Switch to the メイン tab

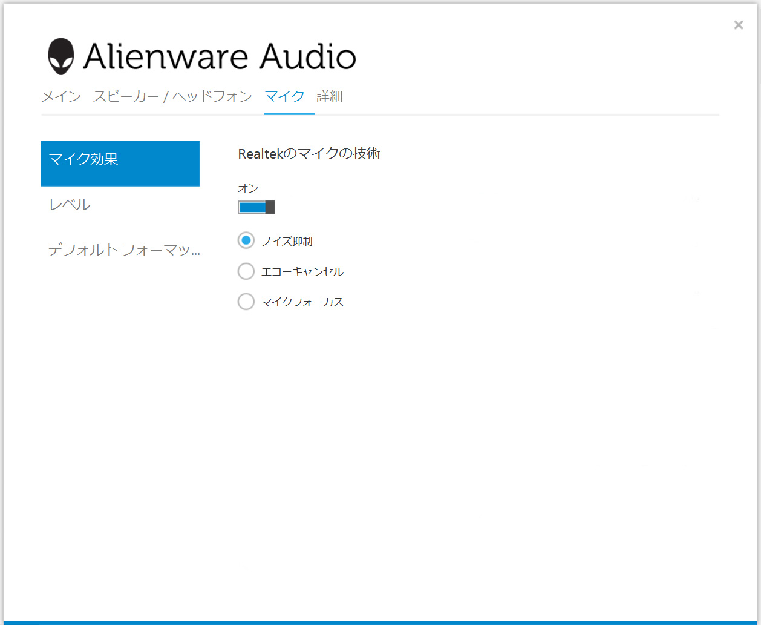61,96
